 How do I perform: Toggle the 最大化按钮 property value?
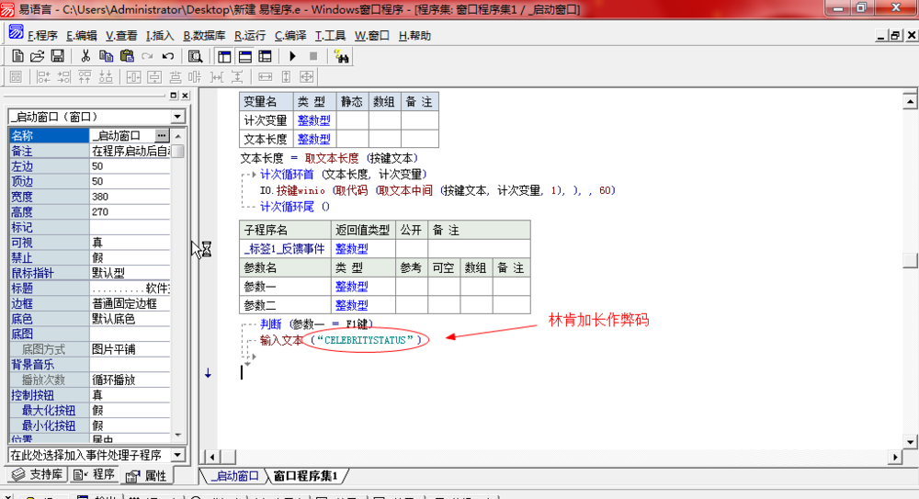[130, 410]
